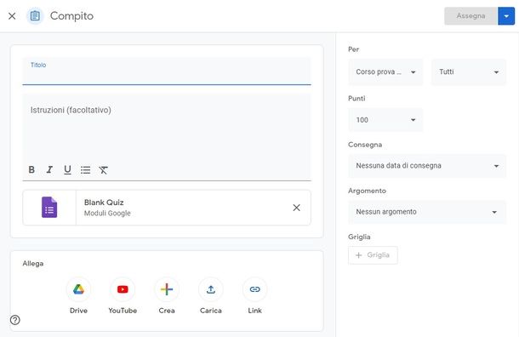The image size is (519, 337).
Task: Open the Nessuna data di consegna dropdown
Action: coord(427,165)
